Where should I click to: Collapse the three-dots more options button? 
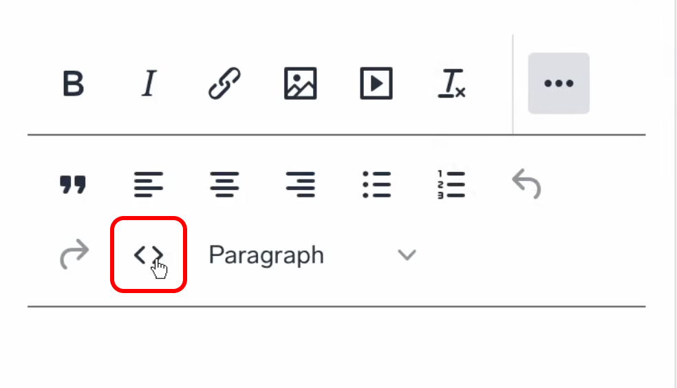(559, 83)
